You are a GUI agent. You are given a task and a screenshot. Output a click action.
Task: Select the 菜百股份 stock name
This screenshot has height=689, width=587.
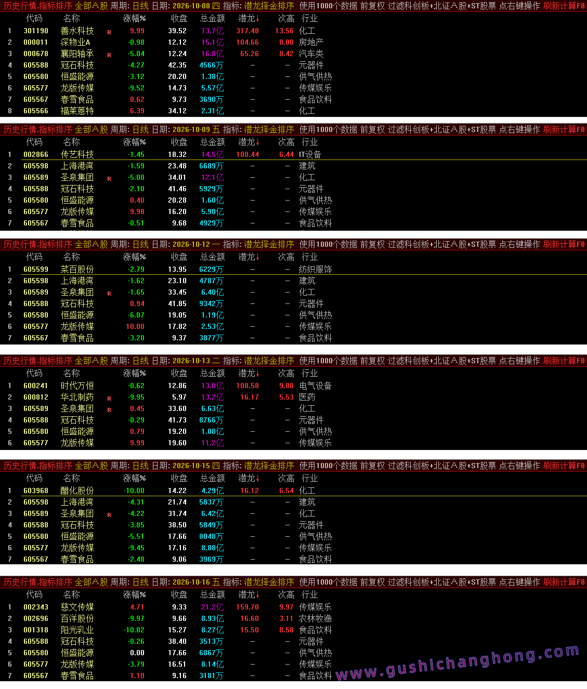[x=77, y=269]
